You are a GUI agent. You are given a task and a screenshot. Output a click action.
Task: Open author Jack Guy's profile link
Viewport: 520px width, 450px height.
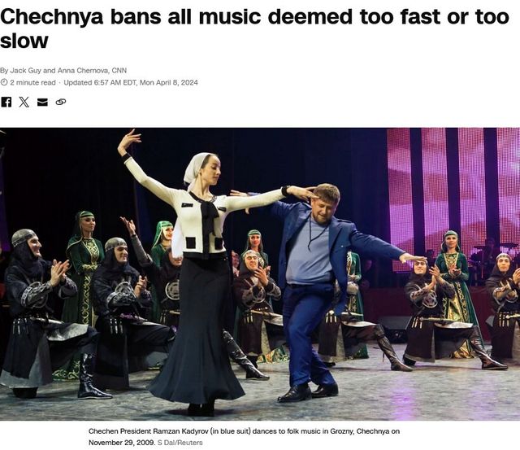25,71
